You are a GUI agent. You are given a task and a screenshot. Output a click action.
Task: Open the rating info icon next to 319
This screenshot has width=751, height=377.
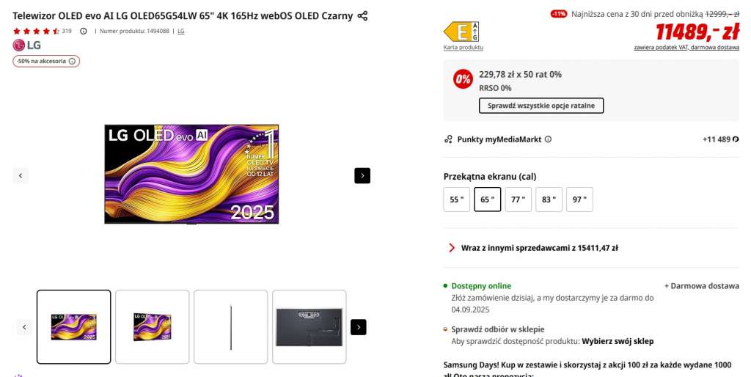click(83, 32)
